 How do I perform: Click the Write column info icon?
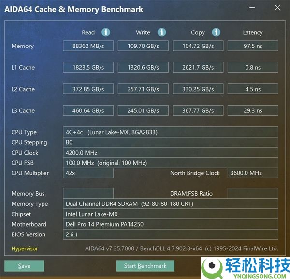(x=161, y=32)
